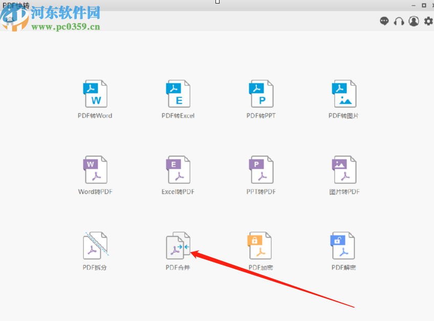Open the user account panel

(x=414, y=21)
